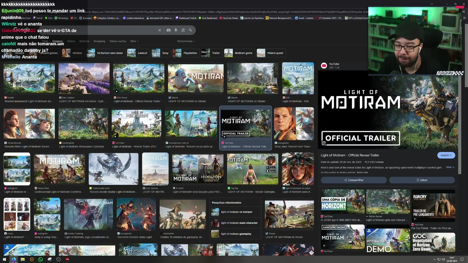Image resolution: width=468 pixels, height=263 pixels.
Task: Open related search light of motiram main character
Action: 236,223
